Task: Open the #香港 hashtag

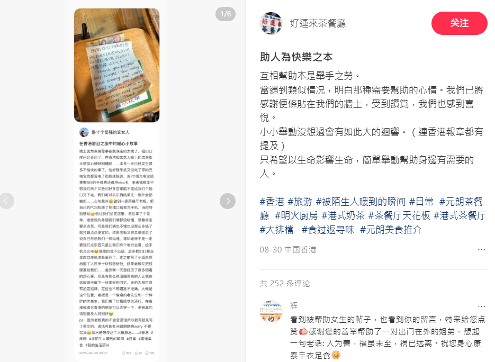Action: coord(272,202)
